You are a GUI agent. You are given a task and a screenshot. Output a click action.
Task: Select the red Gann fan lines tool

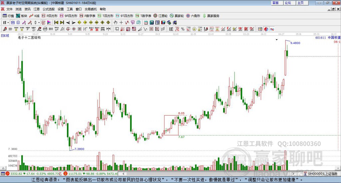tap(123, 29)
